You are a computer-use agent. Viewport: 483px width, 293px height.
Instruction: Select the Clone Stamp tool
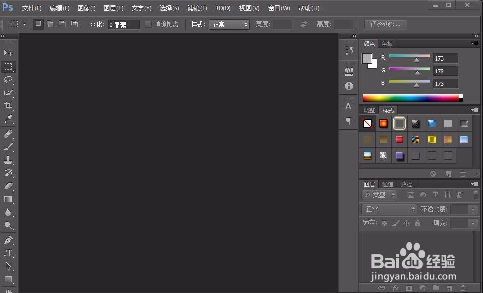[x=9, y=160]
